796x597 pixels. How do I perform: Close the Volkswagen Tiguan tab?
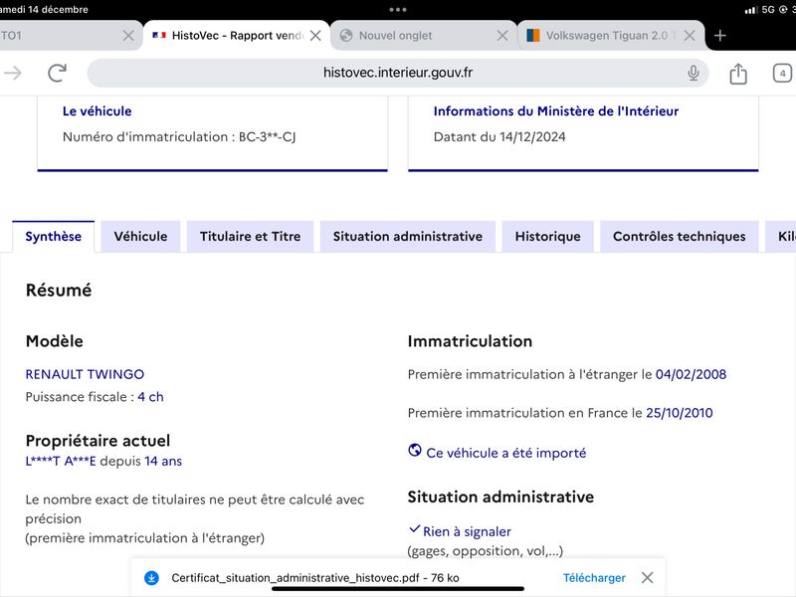(x=690, y=36)
